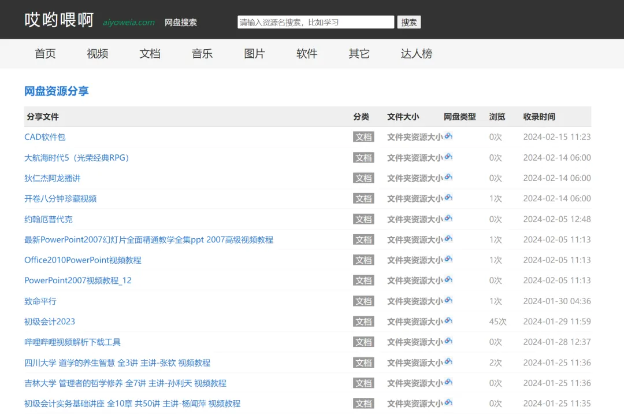The width and height of the screenshot is (624, 414).
Task: Go to the 音乐 category tab
Action: [x=202, y=54]
